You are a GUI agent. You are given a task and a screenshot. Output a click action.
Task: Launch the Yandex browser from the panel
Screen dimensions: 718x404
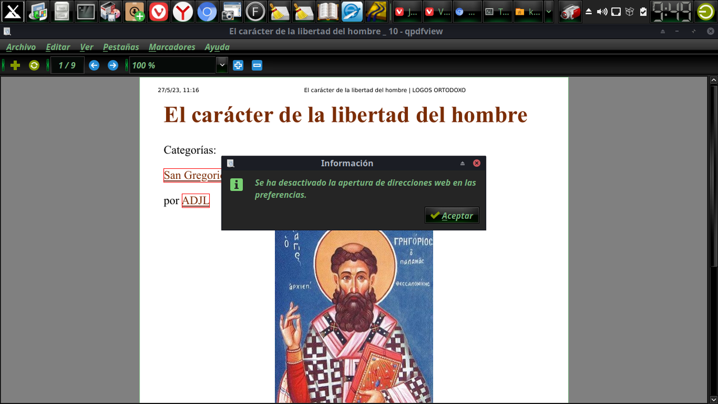coord(183,11)
